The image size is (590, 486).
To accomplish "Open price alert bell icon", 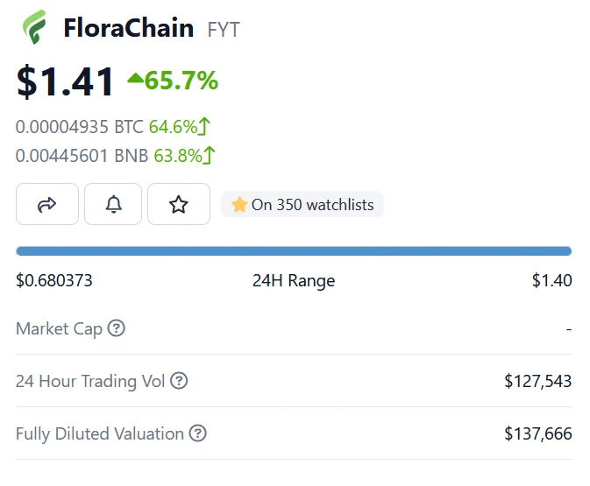I will [113, 204].
